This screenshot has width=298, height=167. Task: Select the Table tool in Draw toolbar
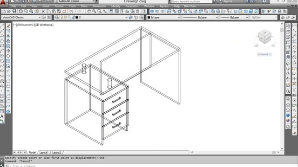2,111
